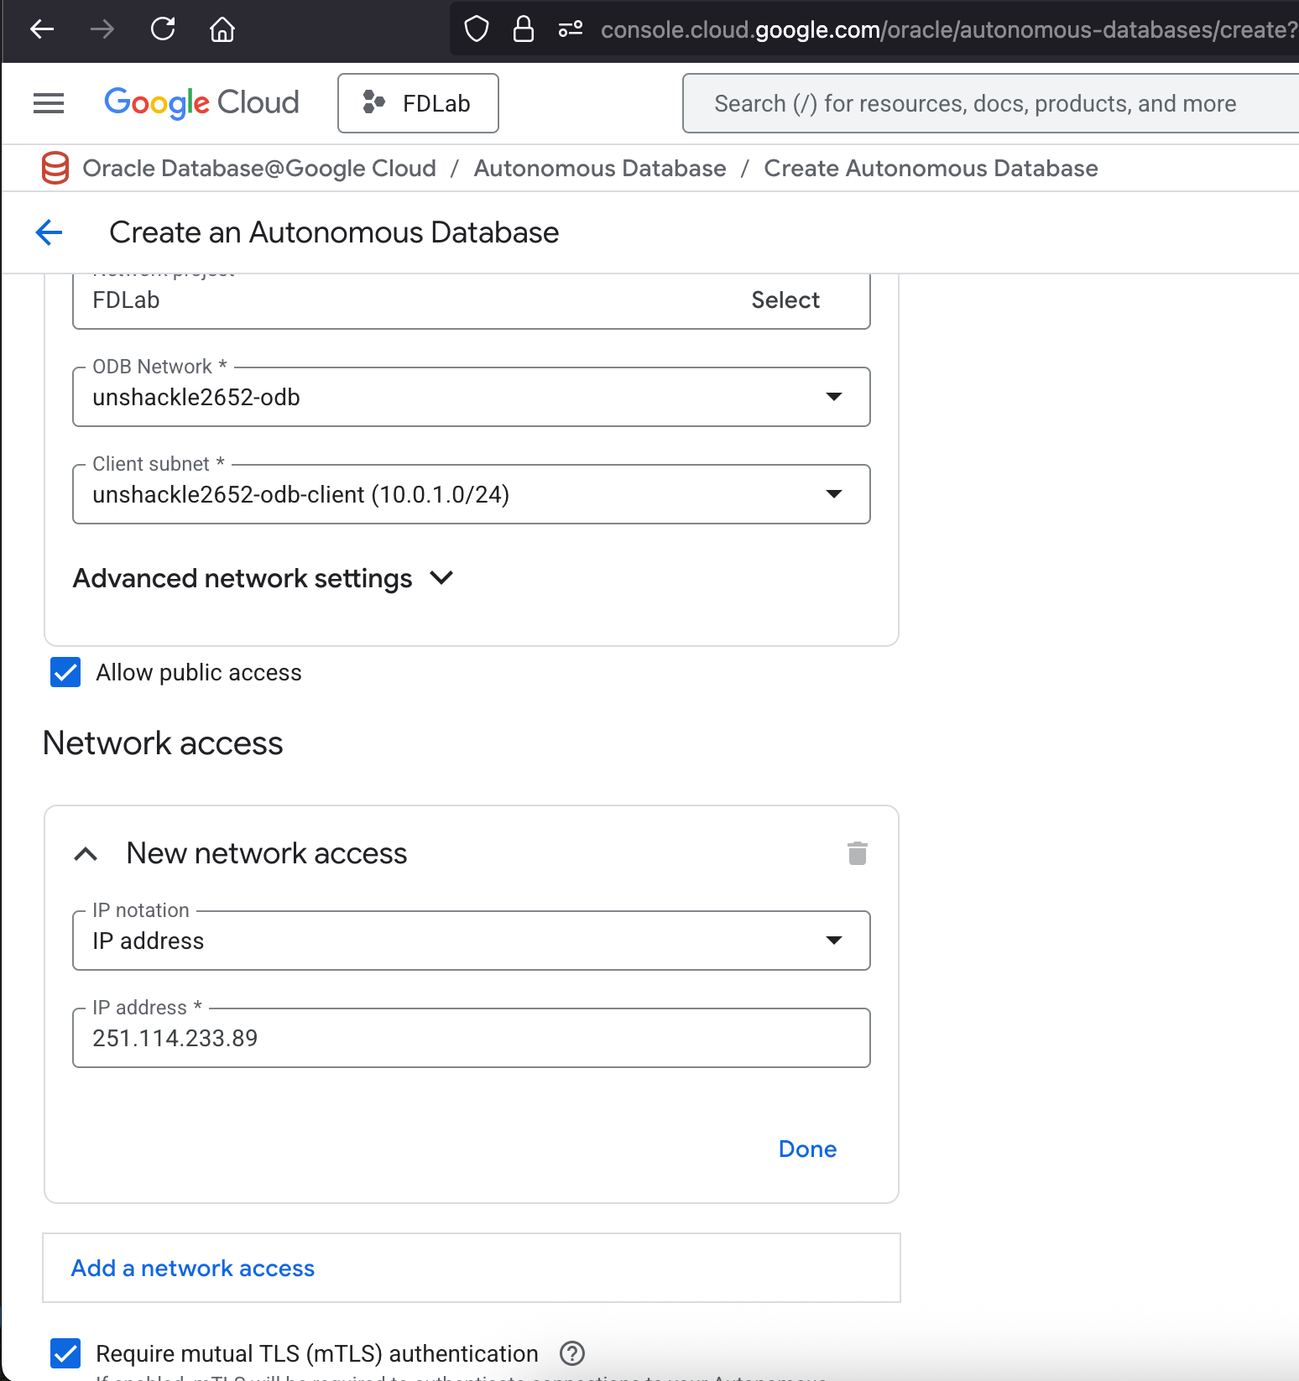Open mTLS authentication help icon
Image resolution: width=1299 pixels, height=1381 pixels.
coord(572,1353)
